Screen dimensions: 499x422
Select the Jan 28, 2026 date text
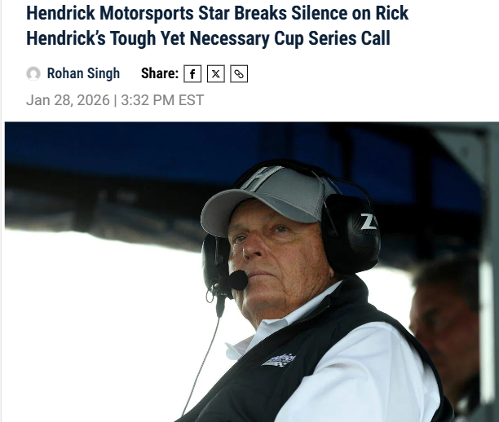point(68,100)
